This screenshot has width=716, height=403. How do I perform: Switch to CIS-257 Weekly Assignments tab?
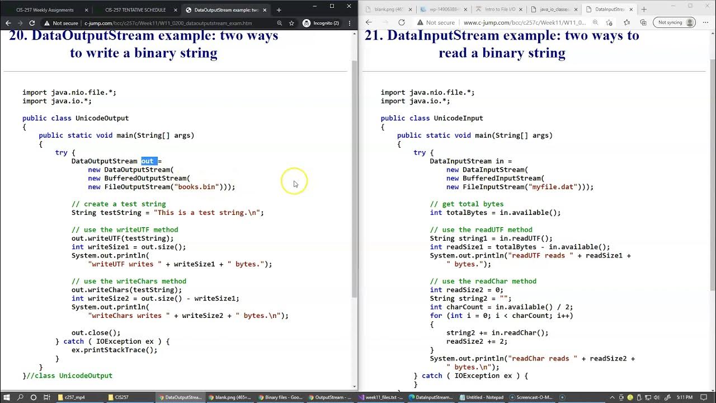pos(47,10)
